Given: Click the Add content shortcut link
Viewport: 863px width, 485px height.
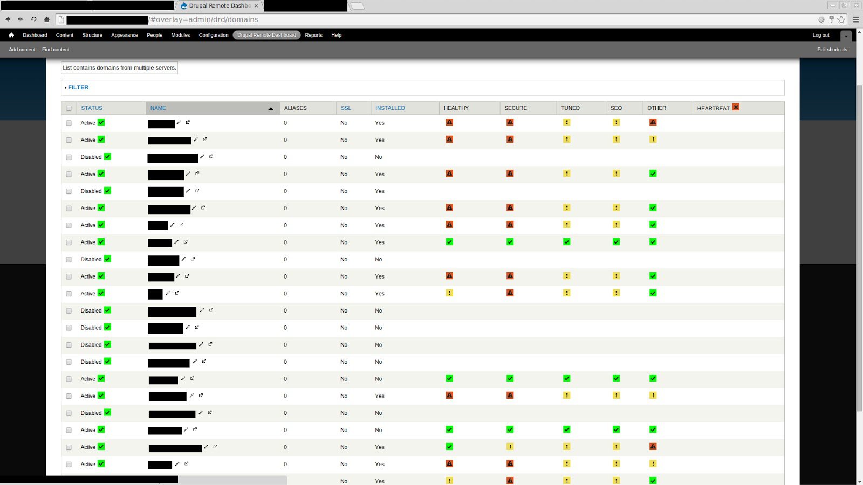Looking at the screenshot, I should (x=22, y=49).
